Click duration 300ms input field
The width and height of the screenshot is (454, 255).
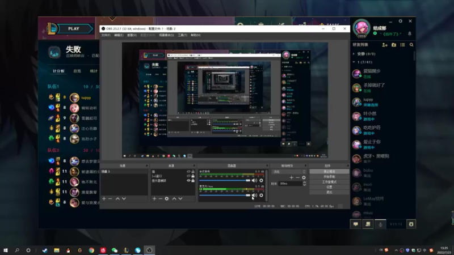[291, 184]
